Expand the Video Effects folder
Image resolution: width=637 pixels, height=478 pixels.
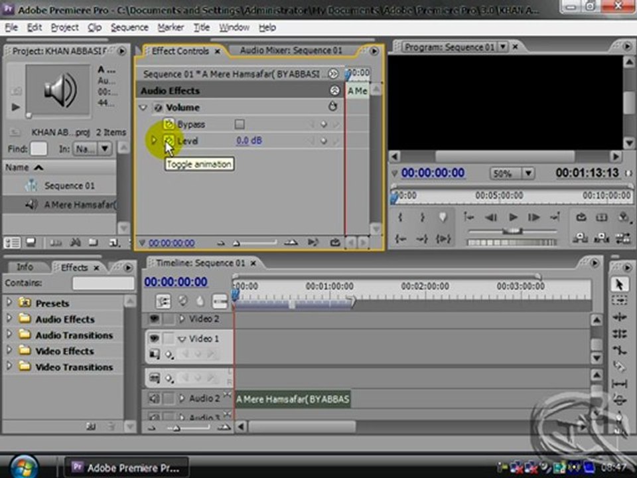tap(9, 351)
